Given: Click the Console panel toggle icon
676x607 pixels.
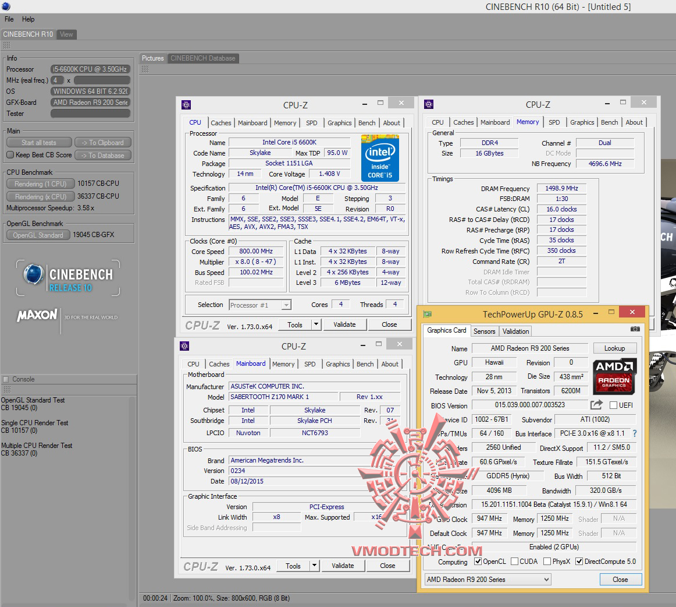Looking at the screenshot, I should point(6,379).
